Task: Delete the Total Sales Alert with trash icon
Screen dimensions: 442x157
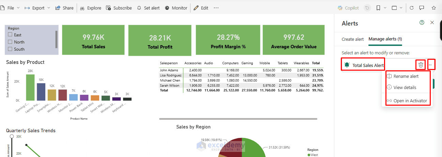Action: coord(421,65)
